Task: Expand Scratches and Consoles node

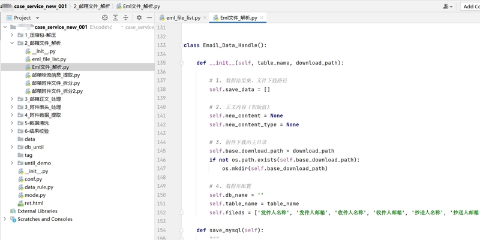Action: tap(5, 219)
